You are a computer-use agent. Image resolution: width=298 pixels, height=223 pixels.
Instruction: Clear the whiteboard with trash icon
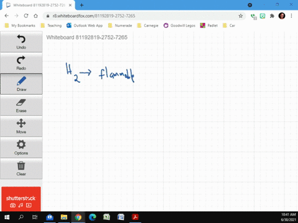(21, 168)
